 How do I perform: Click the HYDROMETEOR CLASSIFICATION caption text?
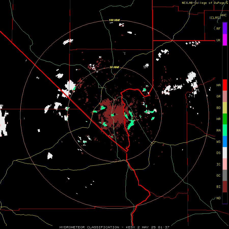(x=89, y=227)
